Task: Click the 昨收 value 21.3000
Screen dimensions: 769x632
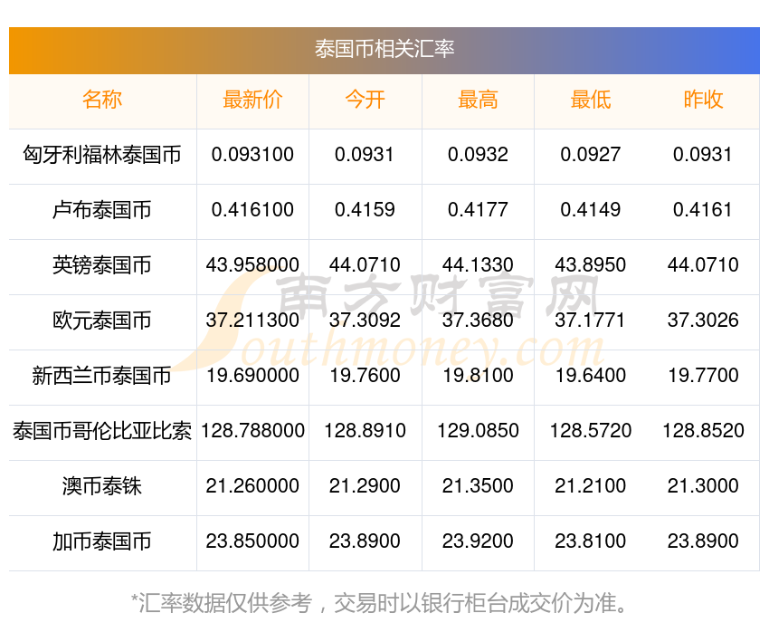Action: click(x=703, y=486)
